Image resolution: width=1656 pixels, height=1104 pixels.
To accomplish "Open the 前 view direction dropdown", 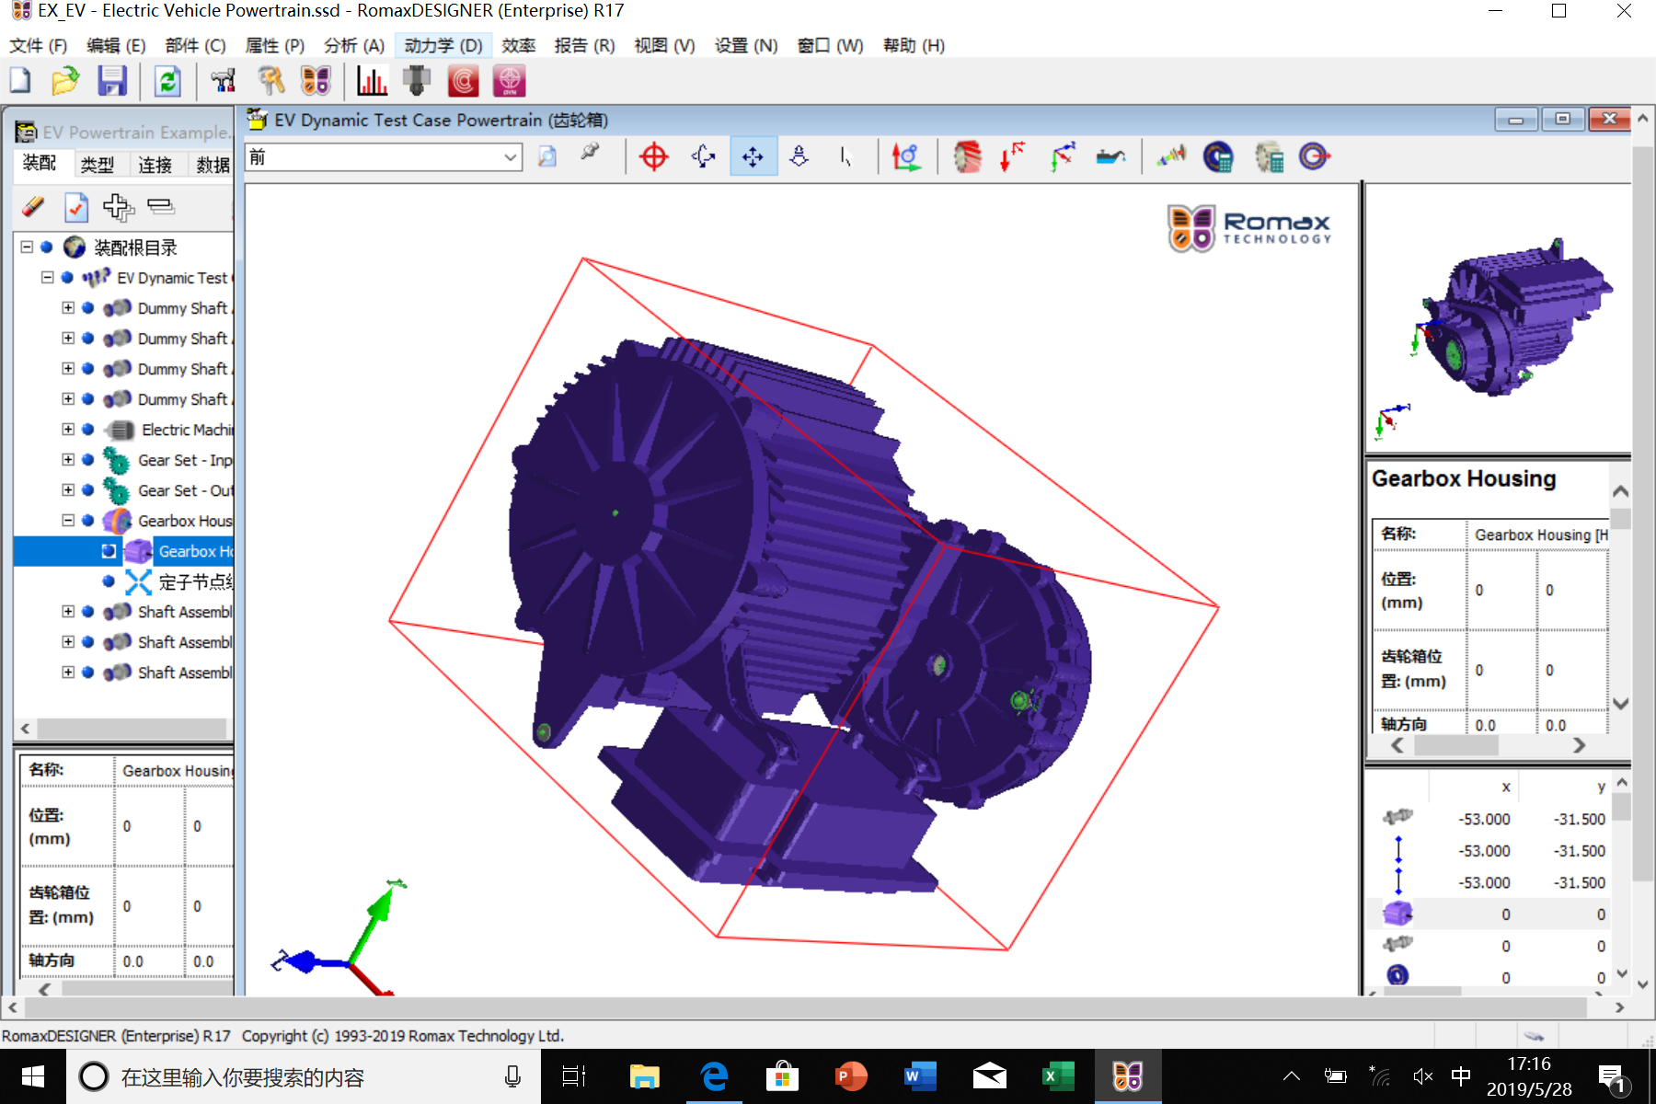I will [510, 157].
